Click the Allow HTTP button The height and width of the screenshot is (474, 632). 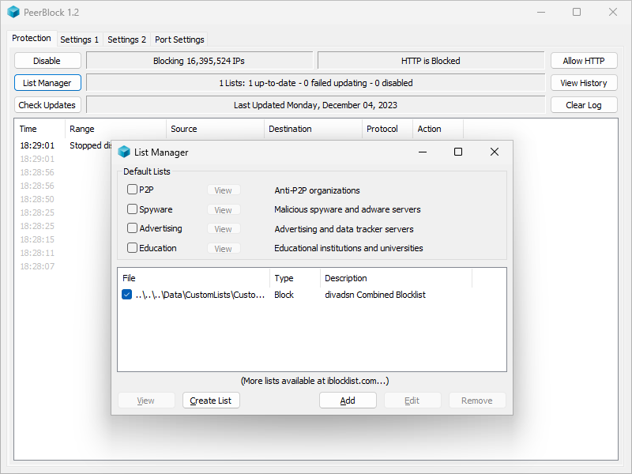point(584,61)
